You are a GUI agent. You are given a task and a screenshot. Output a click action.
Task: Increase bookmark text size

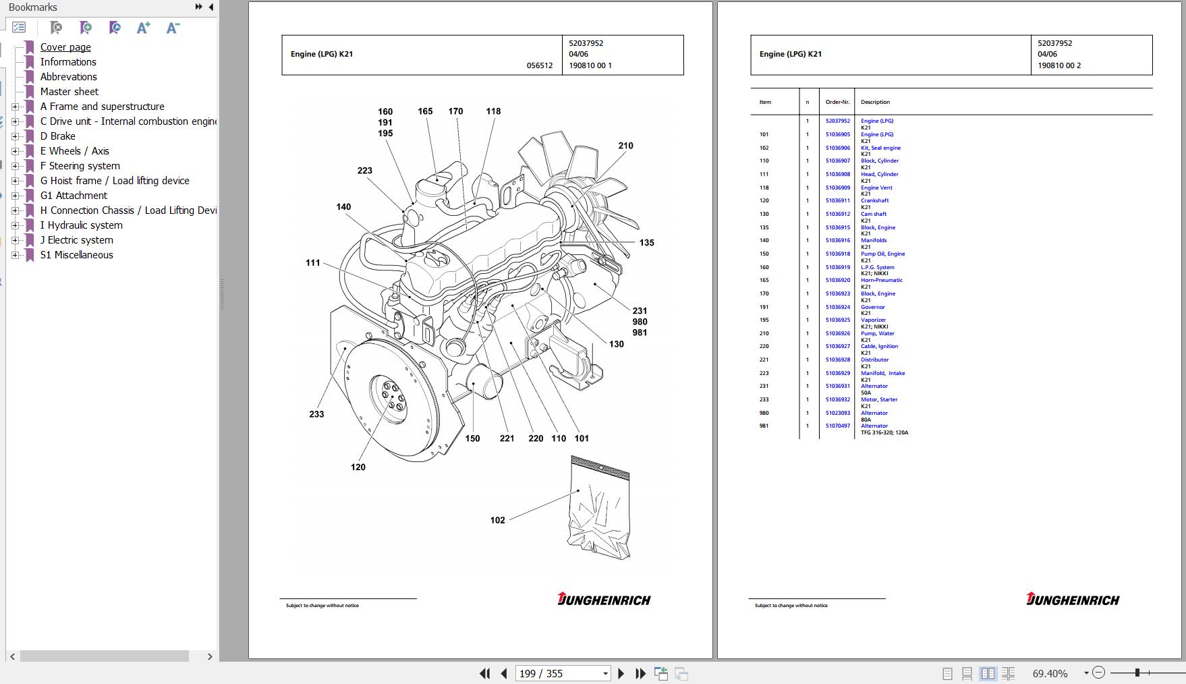(143, 28)
